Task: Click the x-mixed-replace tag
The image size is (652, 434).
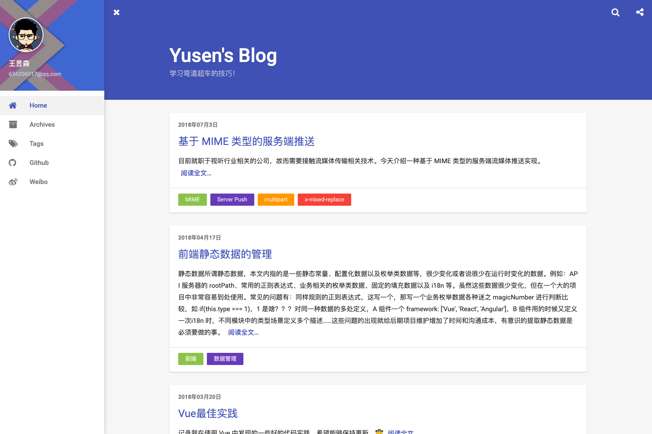Action: pyautogui.click(x=324, y=199)
